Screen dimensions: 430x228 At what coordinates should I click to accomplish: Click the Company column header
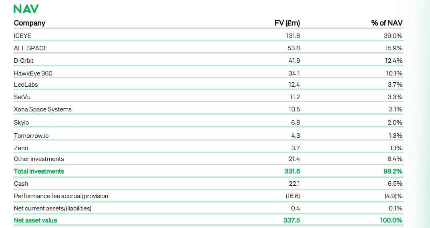30,23
